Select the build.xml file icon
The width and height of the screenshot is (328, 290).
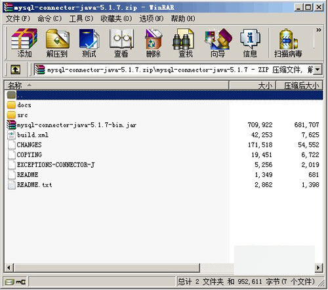[x=11, y=135]
